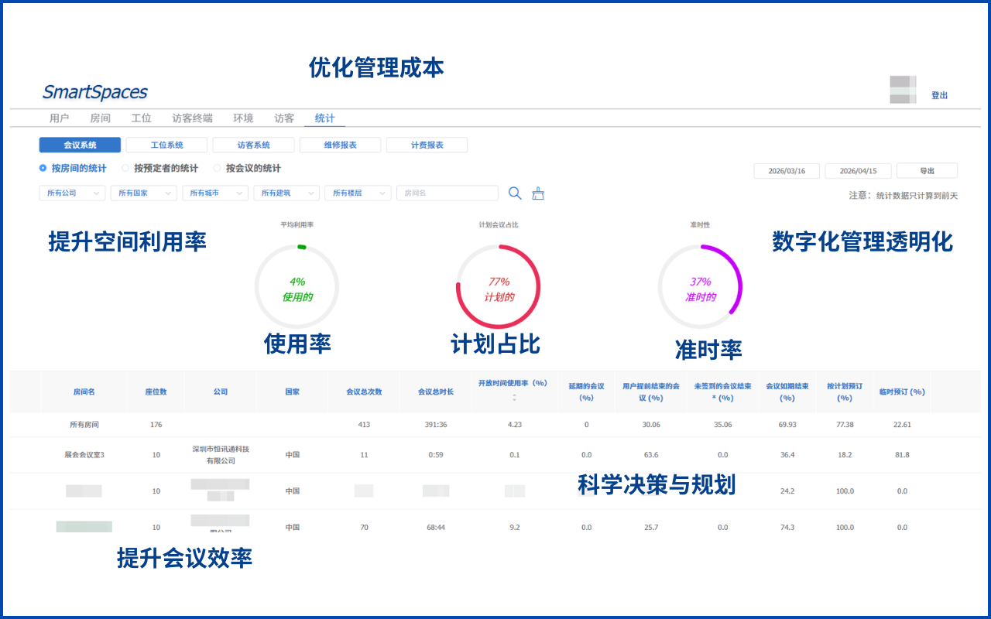991x619 pixels.
Task: Click the 会议如期结束 column header
Action: tap(787, 392)
